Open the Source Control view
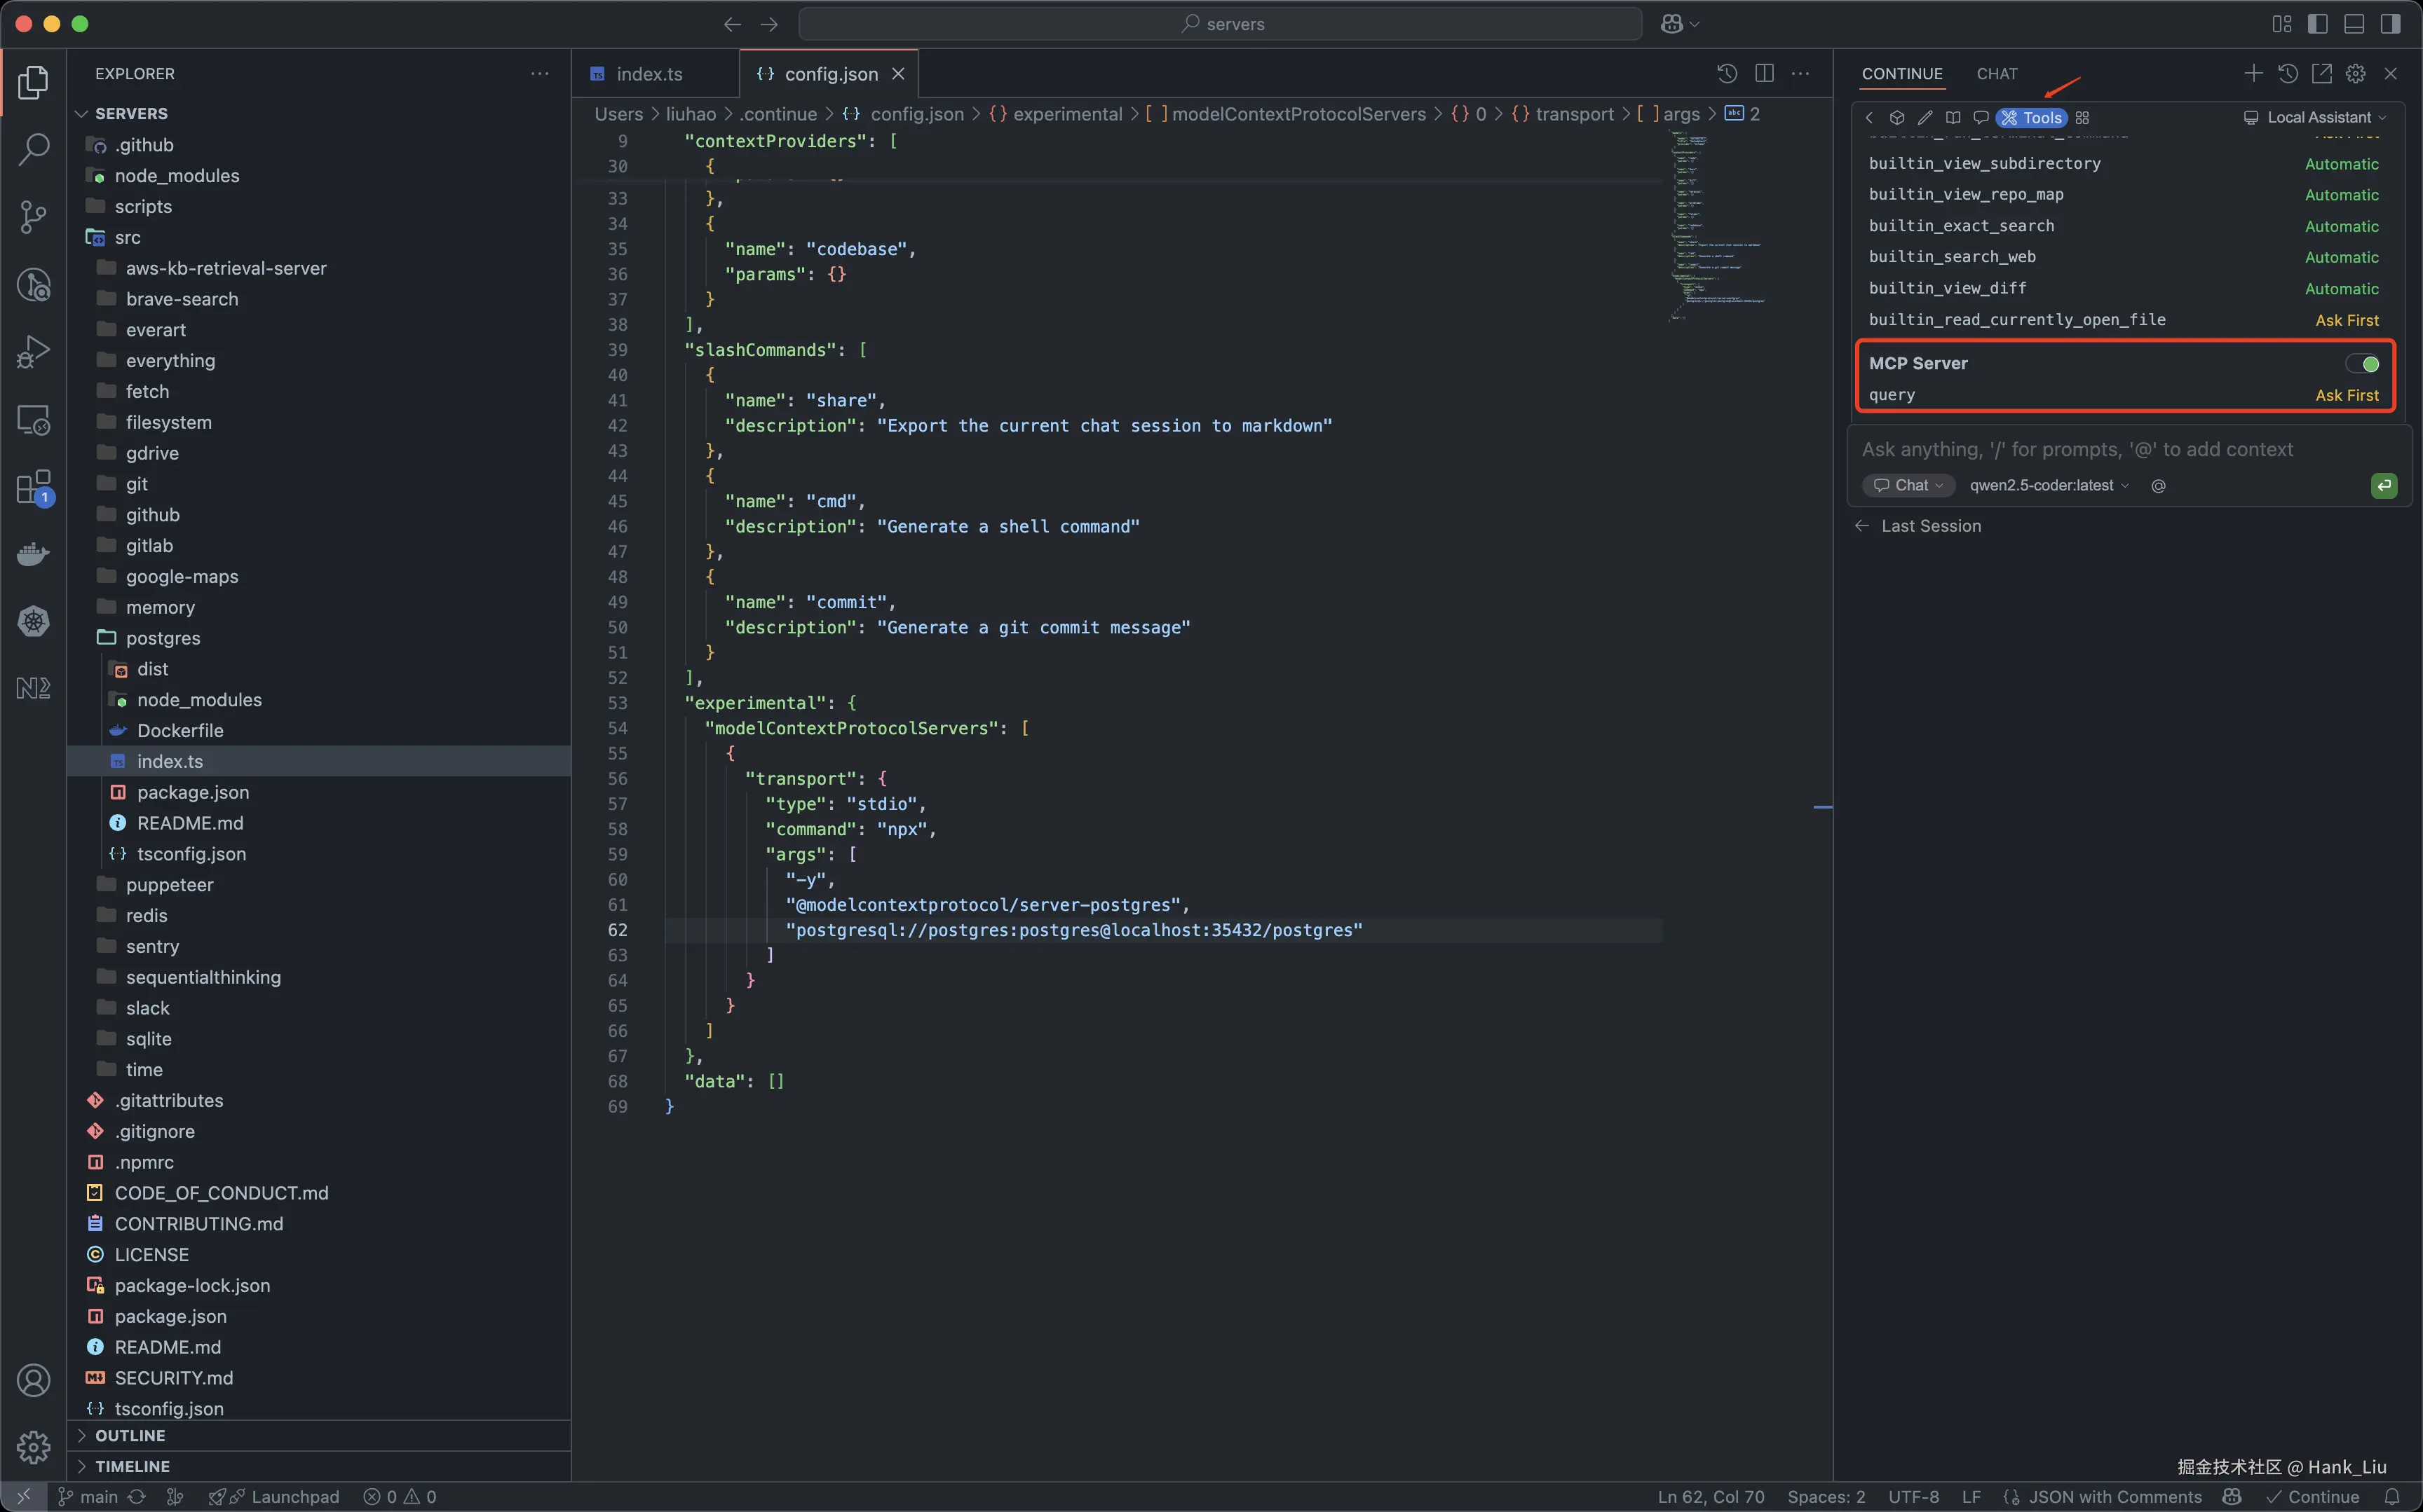Viewport: 2423px width, 1512px height. pyautogui.click(x=33, y=216)
